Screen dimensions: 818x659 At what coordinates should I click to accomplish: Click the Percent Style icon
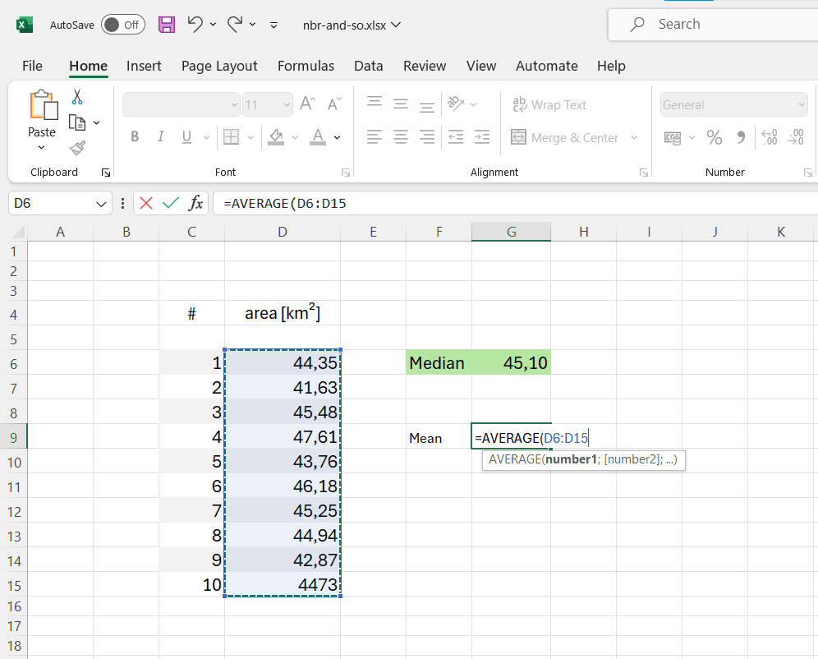715,137
